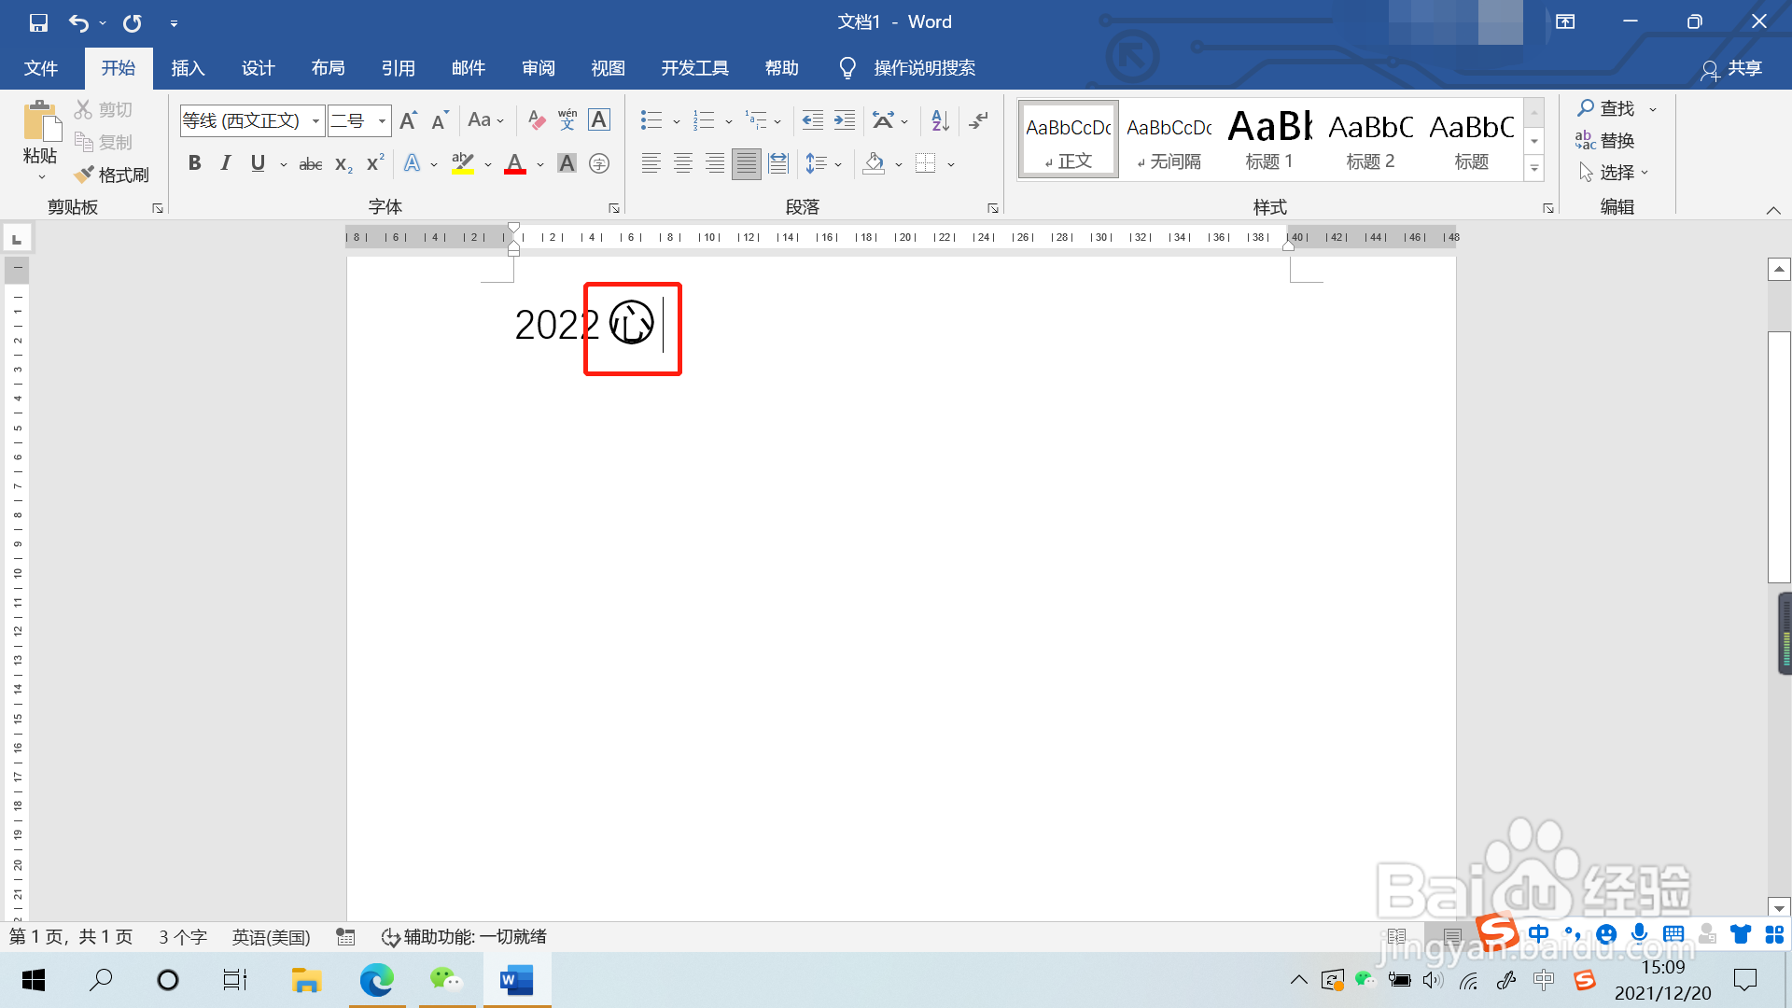Click the character border icon
This screenshot has height=1008, width=1792.
point(599,119)
